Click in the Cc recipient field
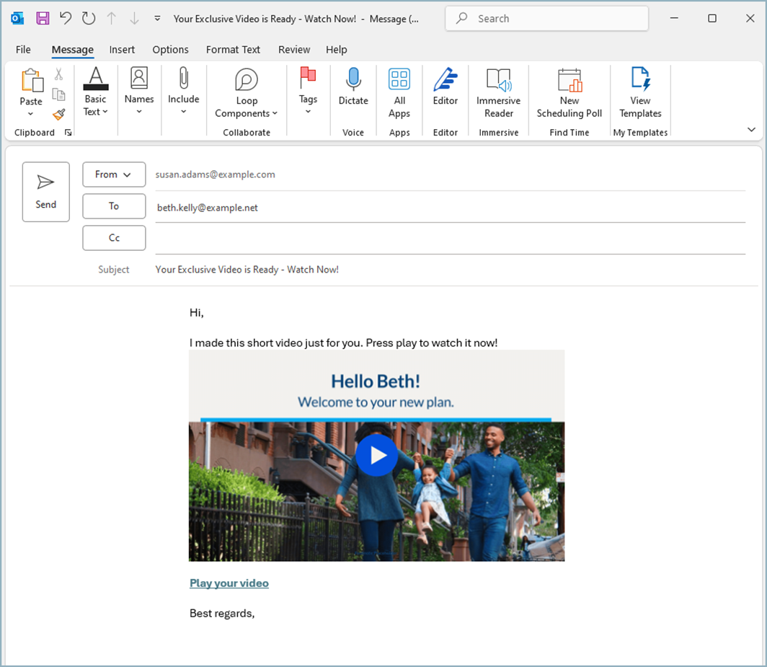 coord(450,238)
